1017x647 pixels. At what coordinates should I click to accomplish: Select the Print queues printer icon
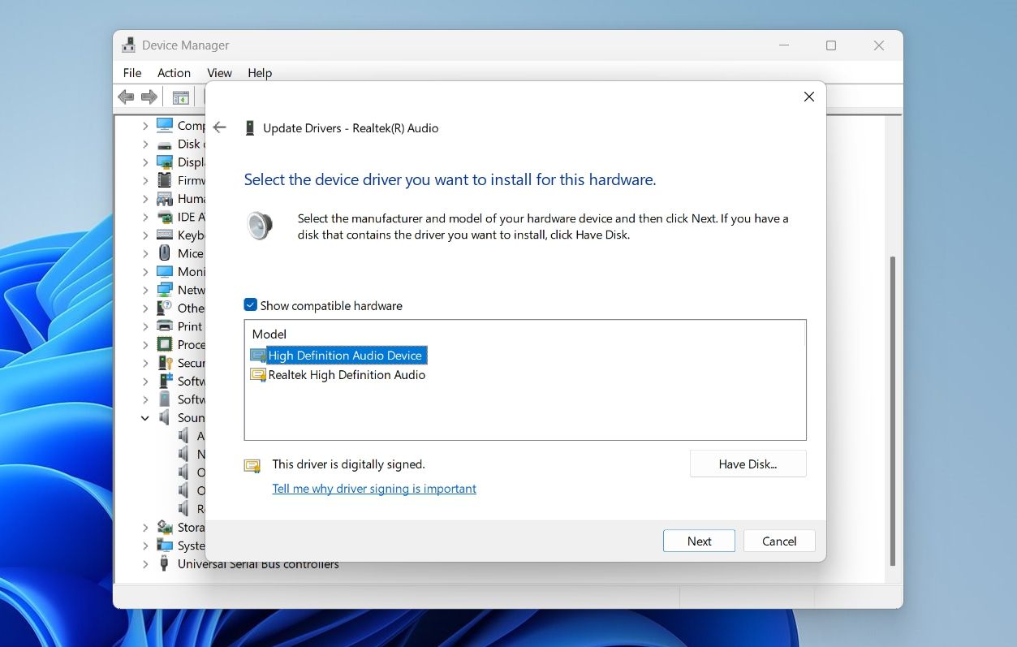click(165, 326)
